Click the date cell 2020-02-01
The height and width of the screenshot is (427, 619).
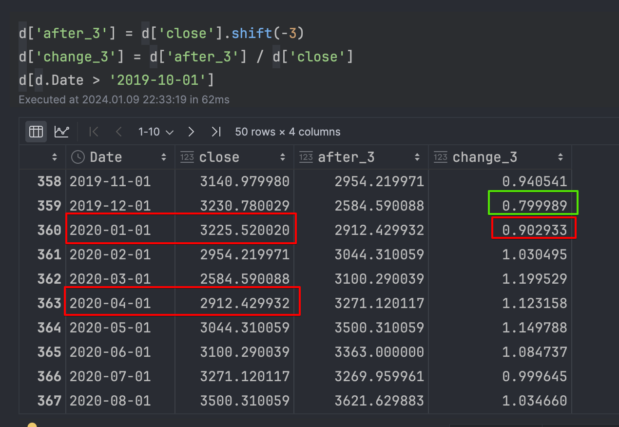(x=110, y=254)
